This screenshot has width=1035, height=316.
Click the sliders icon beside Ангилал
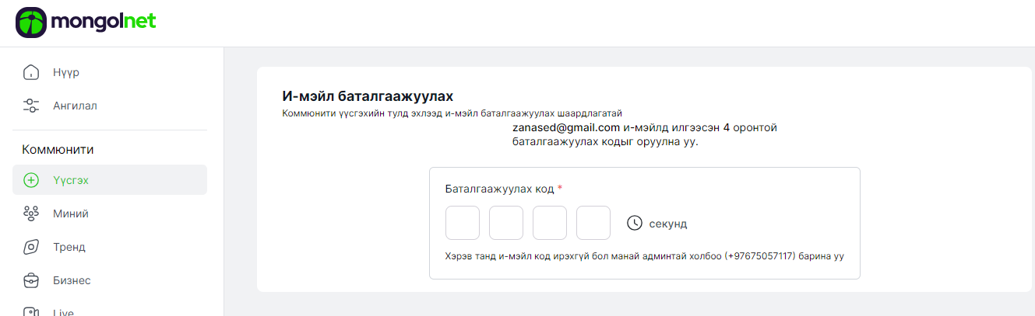coord(31,106)
